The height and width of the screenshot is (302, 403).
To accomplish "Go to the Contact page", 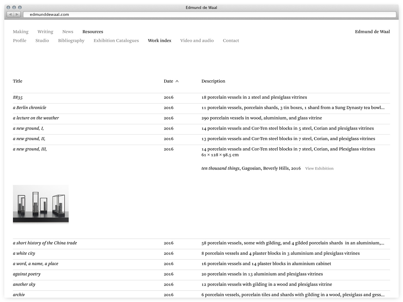I will [231, 41].
